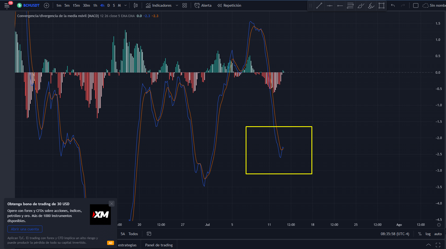Add symbol to compare with plus icon
Viewport: 446px width, 249px height.
point(46,5)
